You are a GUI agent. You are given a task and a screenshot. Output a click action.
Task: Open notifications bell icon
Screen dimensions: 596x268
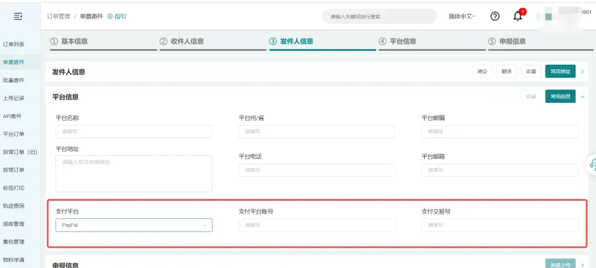coord(518,16)
